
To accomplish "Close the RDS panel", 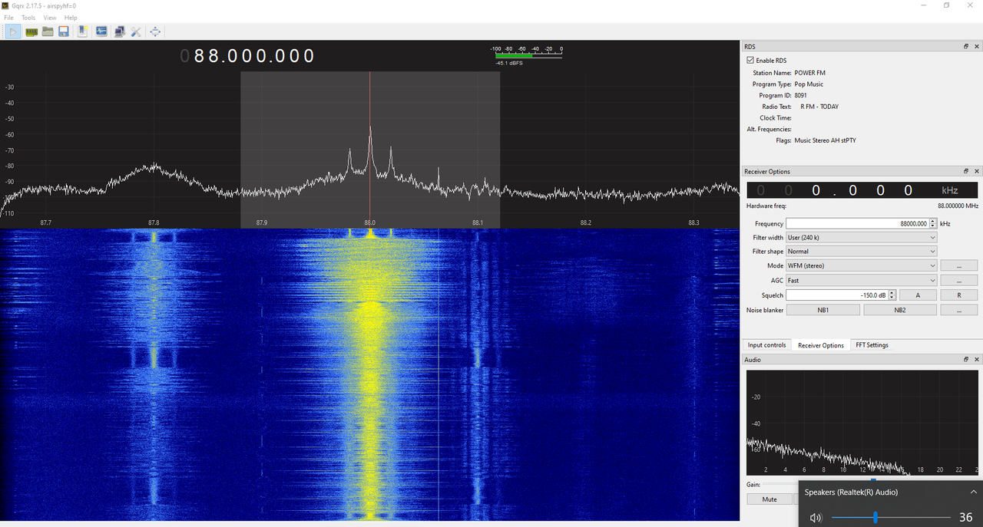I will [977, 47].
